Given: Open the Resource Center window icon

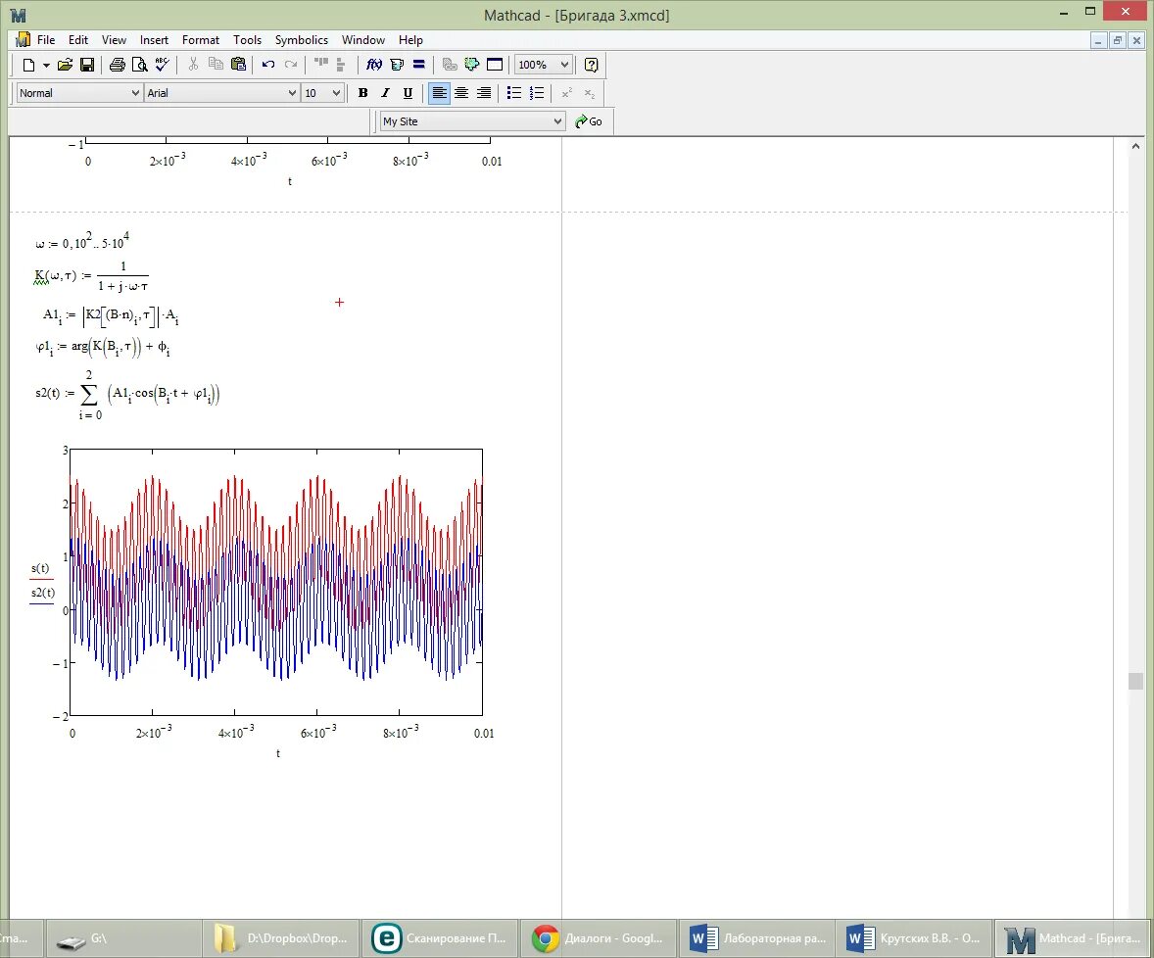Looking at the screenshot, I should (495, 65).
